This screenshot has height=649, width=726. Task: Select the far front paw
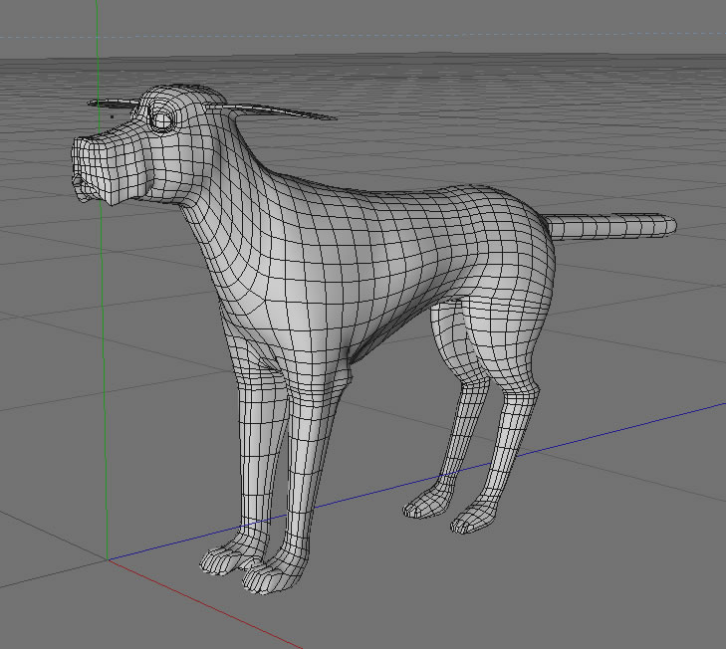tap(228, 557)
